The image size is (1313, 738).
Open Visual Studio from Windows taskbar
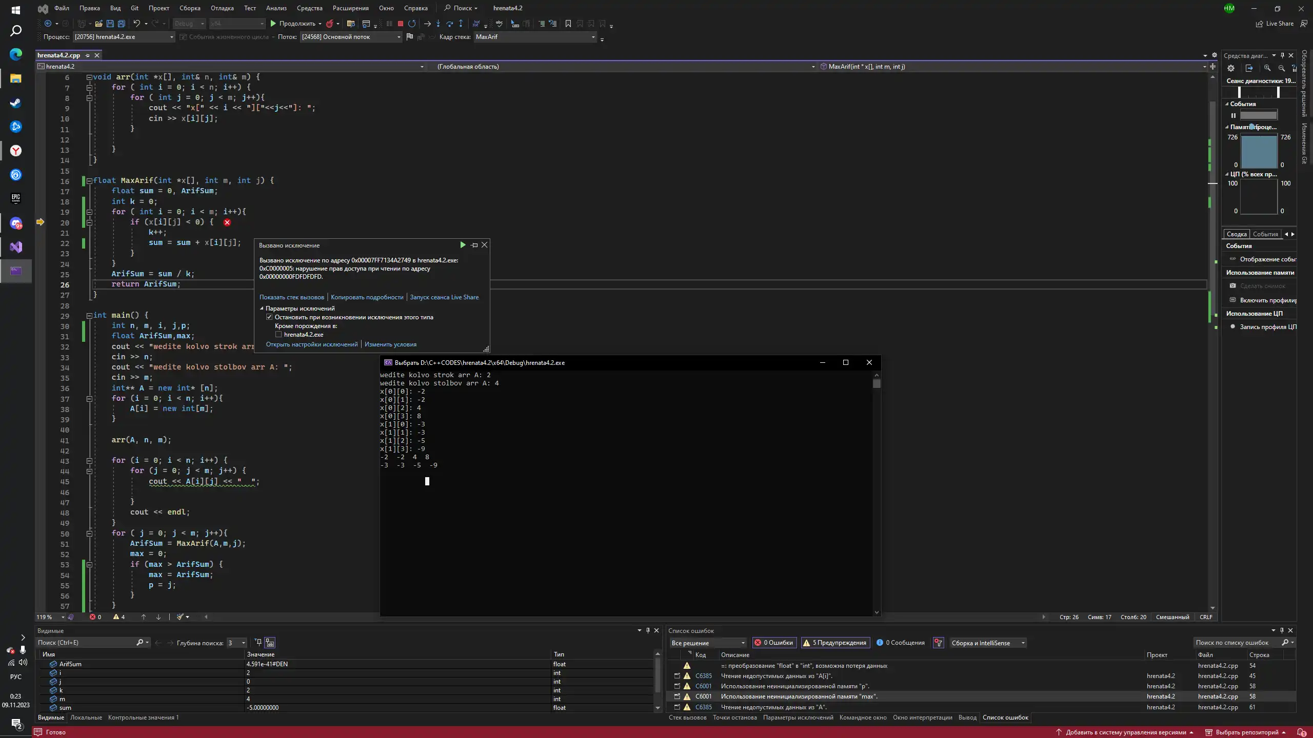[x=16, y=247]
